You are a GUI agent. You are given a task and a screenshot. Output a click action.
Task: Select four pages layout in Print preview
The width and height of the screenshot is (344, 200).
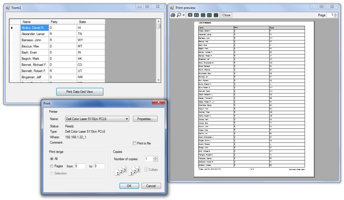pos(210,15)
